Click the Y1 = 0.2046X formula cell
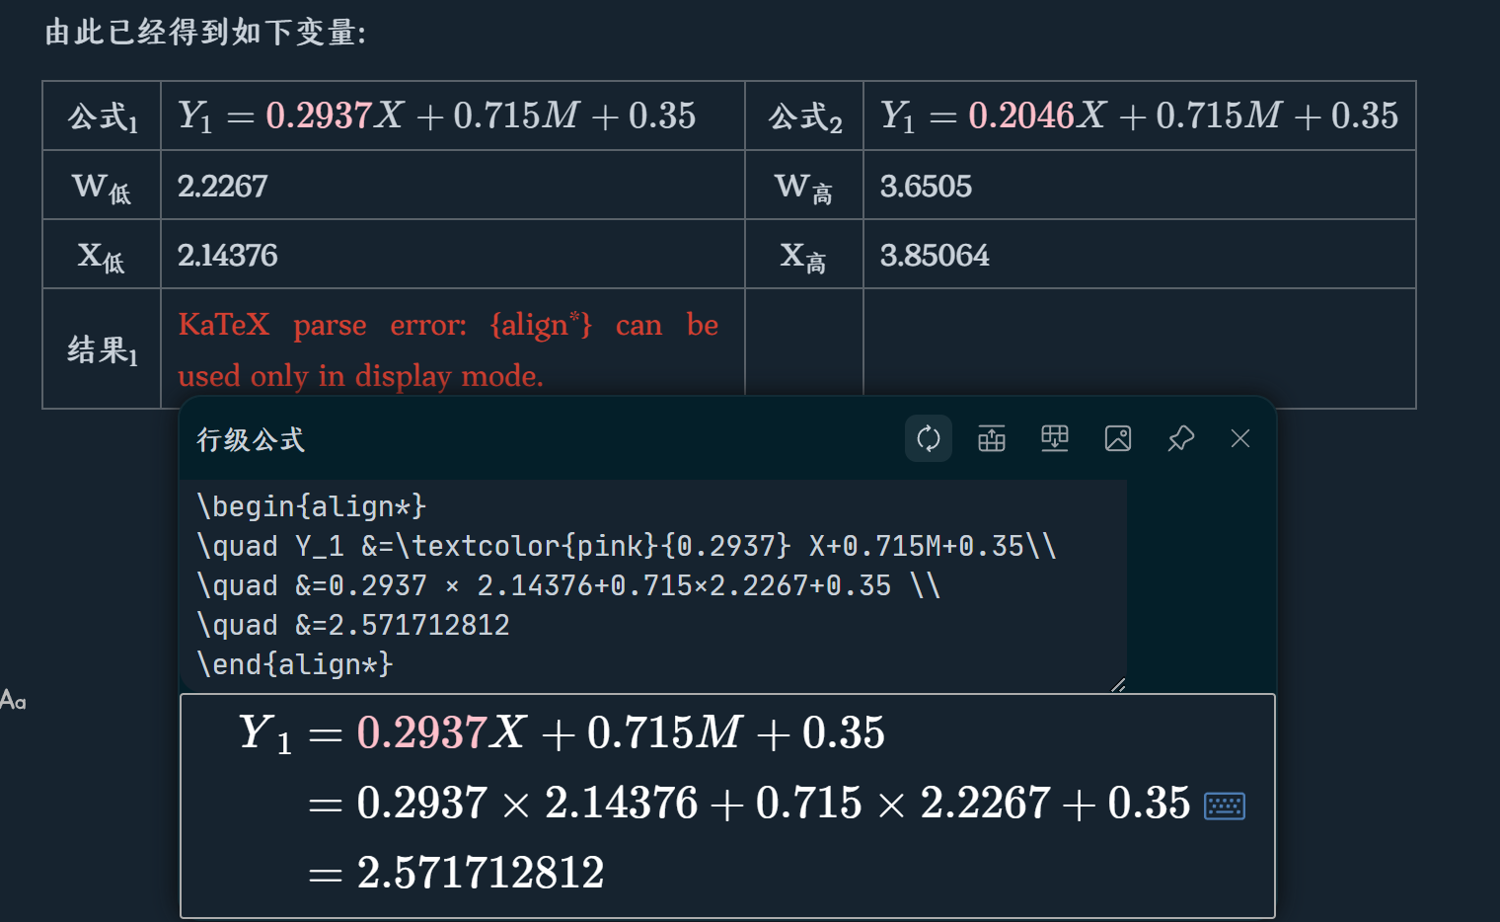 1139,116
